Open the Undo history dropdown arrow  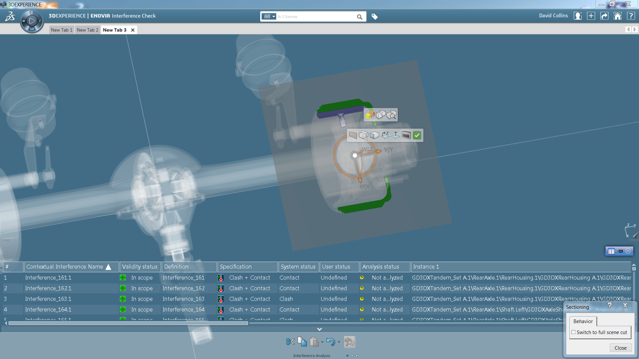click(339, 342)
